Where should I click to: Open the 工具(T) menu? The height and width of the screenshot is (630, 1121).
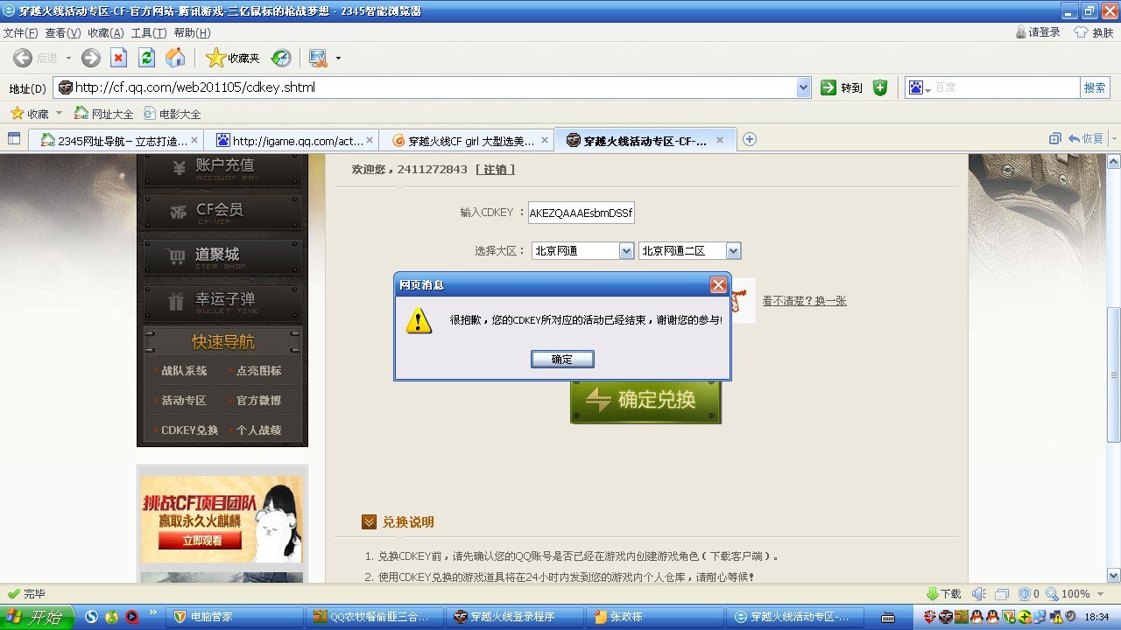(x=149, y=33)
